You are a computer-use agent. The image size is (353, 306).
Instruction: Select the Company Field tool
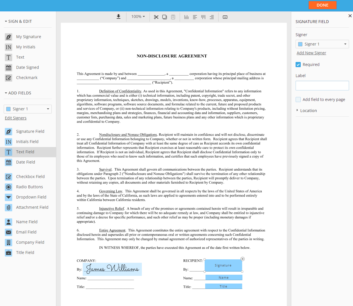click(30, 242)
